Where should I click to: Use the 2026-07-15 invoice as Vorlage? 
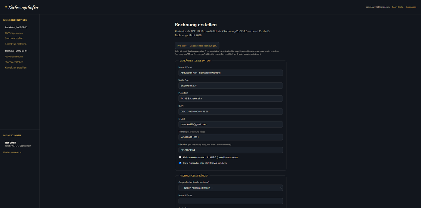[14, 33]
